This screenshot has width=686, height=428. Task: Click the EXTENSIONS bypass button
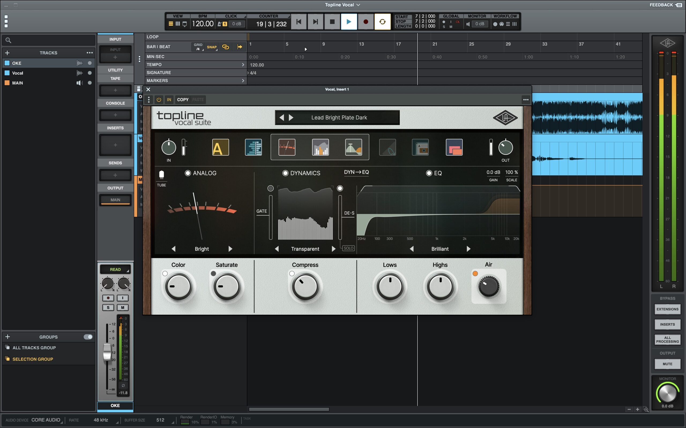coord(667,309)
